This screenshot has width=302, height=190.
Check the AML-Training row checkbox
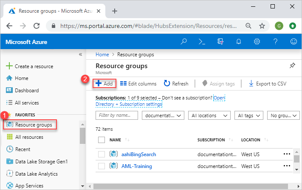102,166
